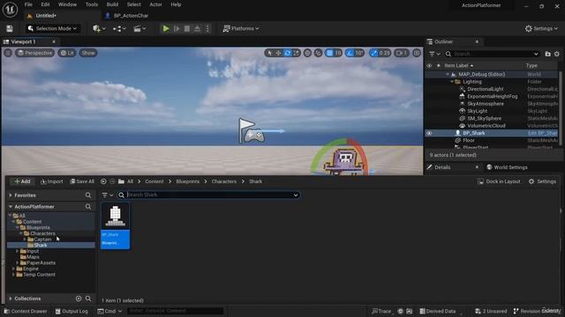The height and width of the screenshot is (317, 565).
Task: Open the File menu
Action: [28, 4]
